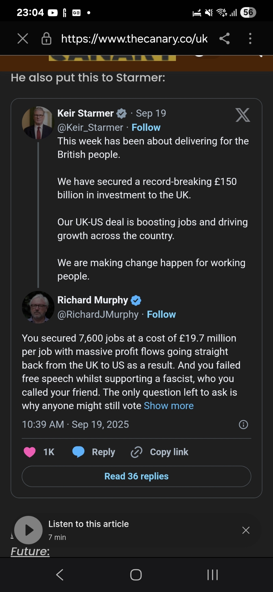Viewport: 273px width, 592px height.
Task: Open Richard Murphy's profile photo
Action: click(x=38, y=307)
